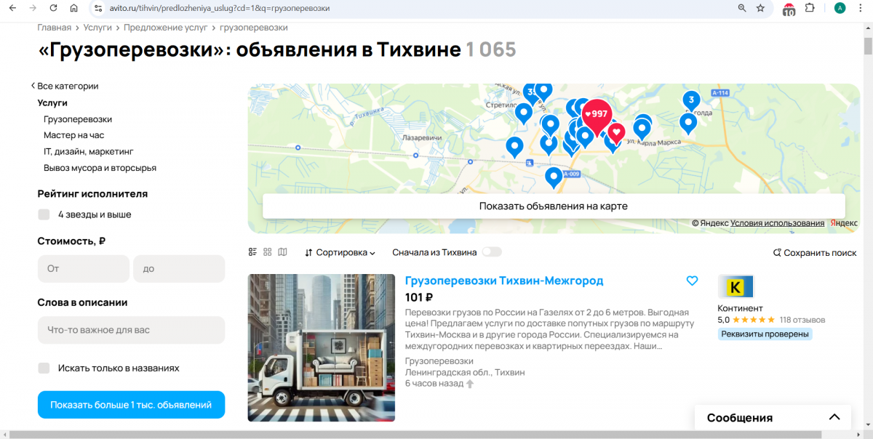Toggle the Сначала из Тихвина switch
The image size is (873, 439).
[492, 252]
